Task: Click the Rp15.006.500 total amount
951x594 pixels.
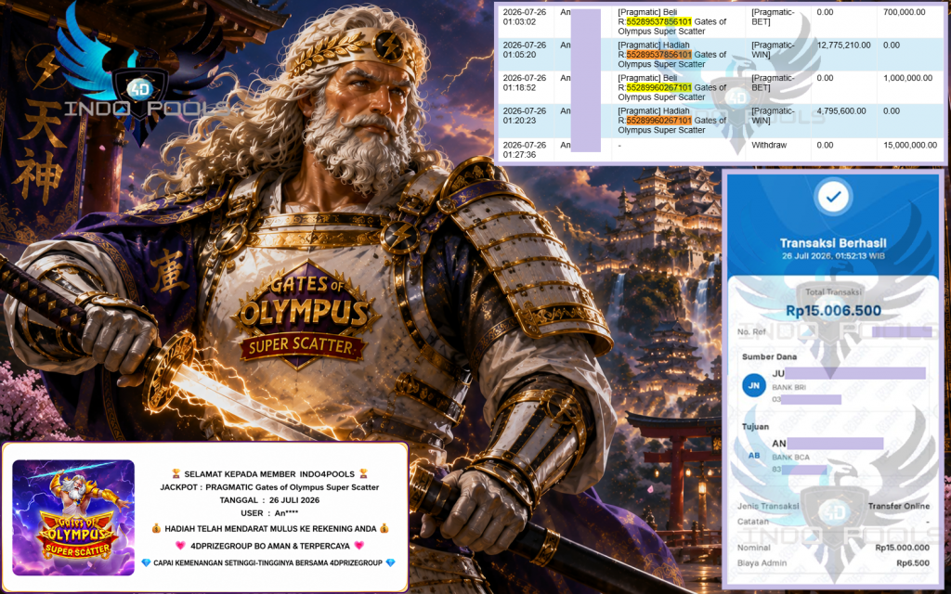Action: pos(833,311)
